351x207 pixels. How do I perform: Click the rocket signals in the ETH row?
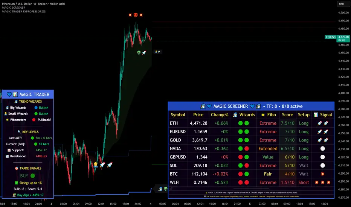(323, 123)
